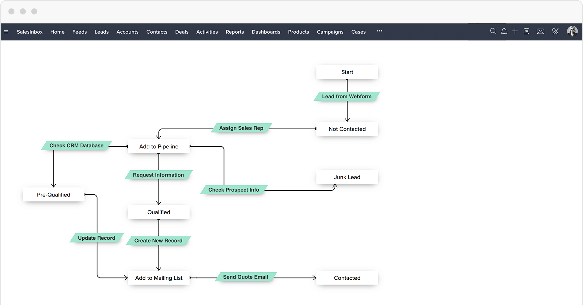Screen dimensions: 583x305
Task: Open the calendar icon
Action: coord(527,31)
